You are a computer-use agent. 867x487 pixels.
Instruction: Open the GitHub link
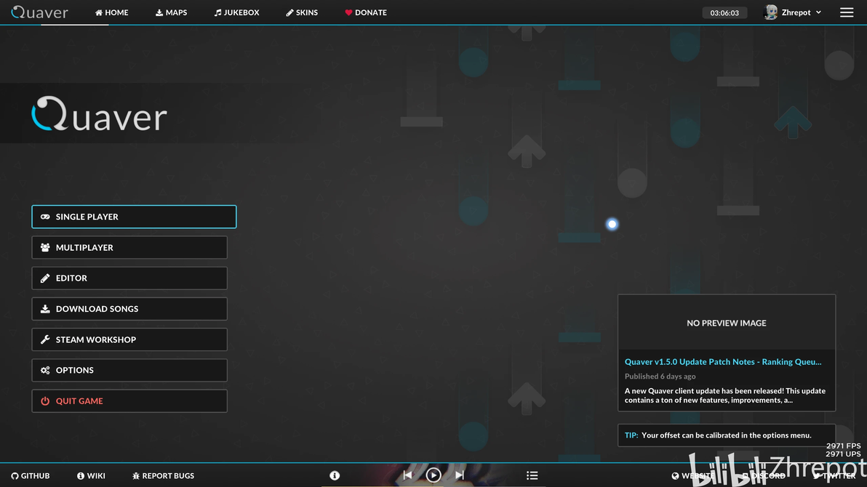(31, 475)
